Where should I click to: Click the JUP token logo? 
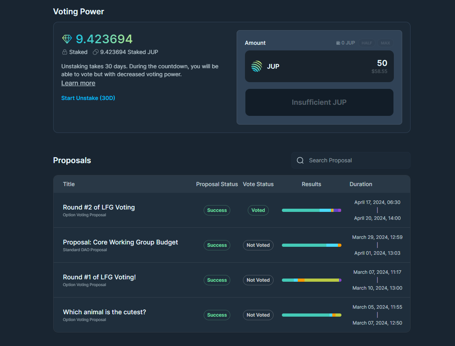(x=257, y=66)
